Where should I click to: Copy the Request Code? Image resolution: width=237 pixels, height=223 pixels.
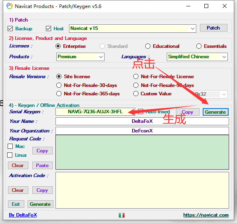pos(42,151)
